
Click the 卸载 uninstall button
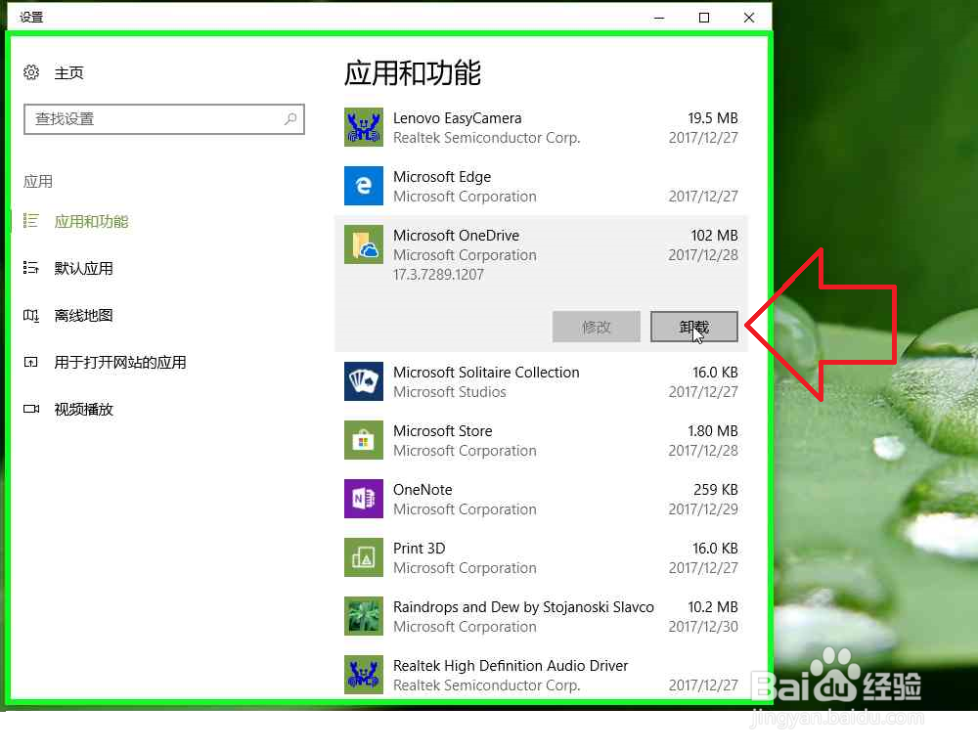(694, 327)
